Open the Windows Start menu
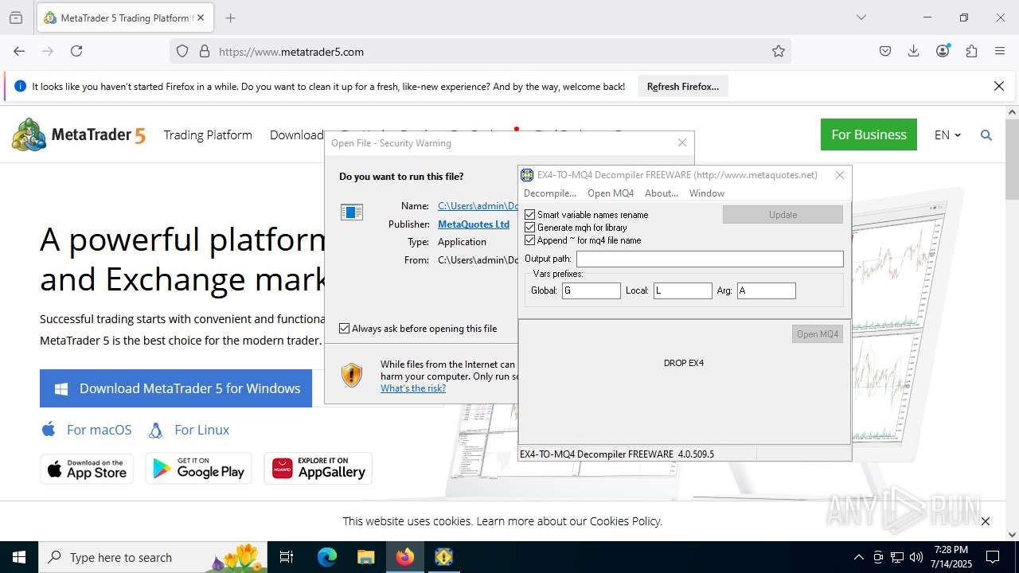1019x573 pixels. coord(19,557)
